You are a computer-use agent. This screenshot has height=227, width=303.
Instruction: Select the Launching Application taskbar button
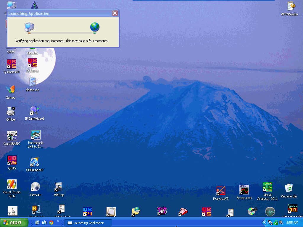(88, 223)
